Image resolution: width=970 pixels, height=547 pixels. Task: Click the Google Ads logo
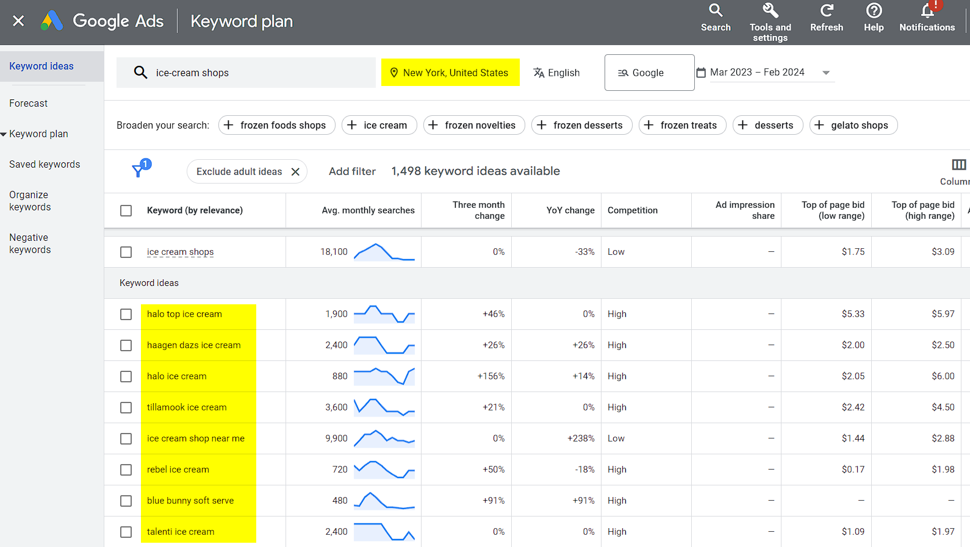coord(52,21)
